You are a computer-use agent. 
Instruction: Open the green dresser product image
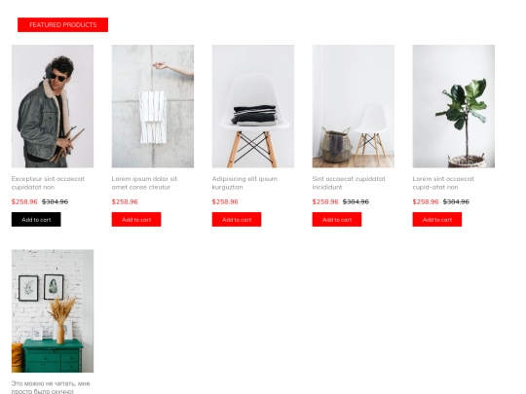[53, 311]
